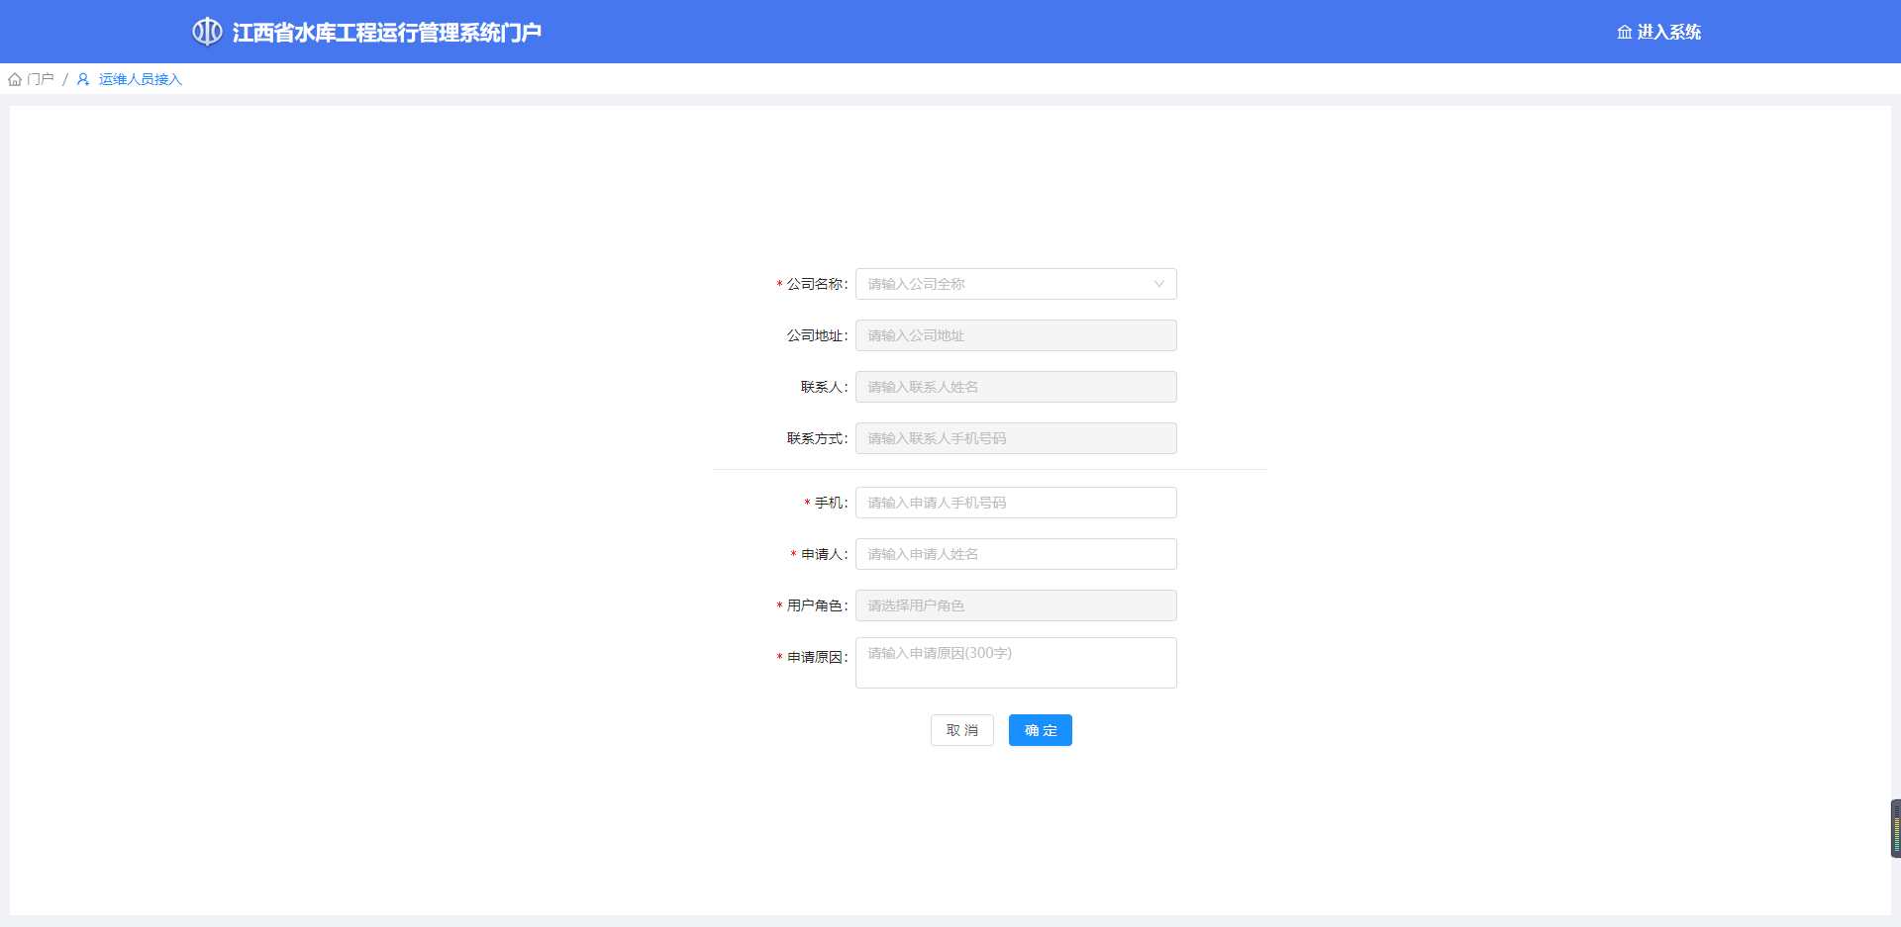Click the 联系人 name field
The height and width of the screenshot is (927, 1901).
pos(1016,387)
